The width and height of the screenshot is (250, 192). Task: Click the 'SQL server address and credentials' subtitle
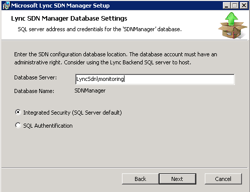99,29
